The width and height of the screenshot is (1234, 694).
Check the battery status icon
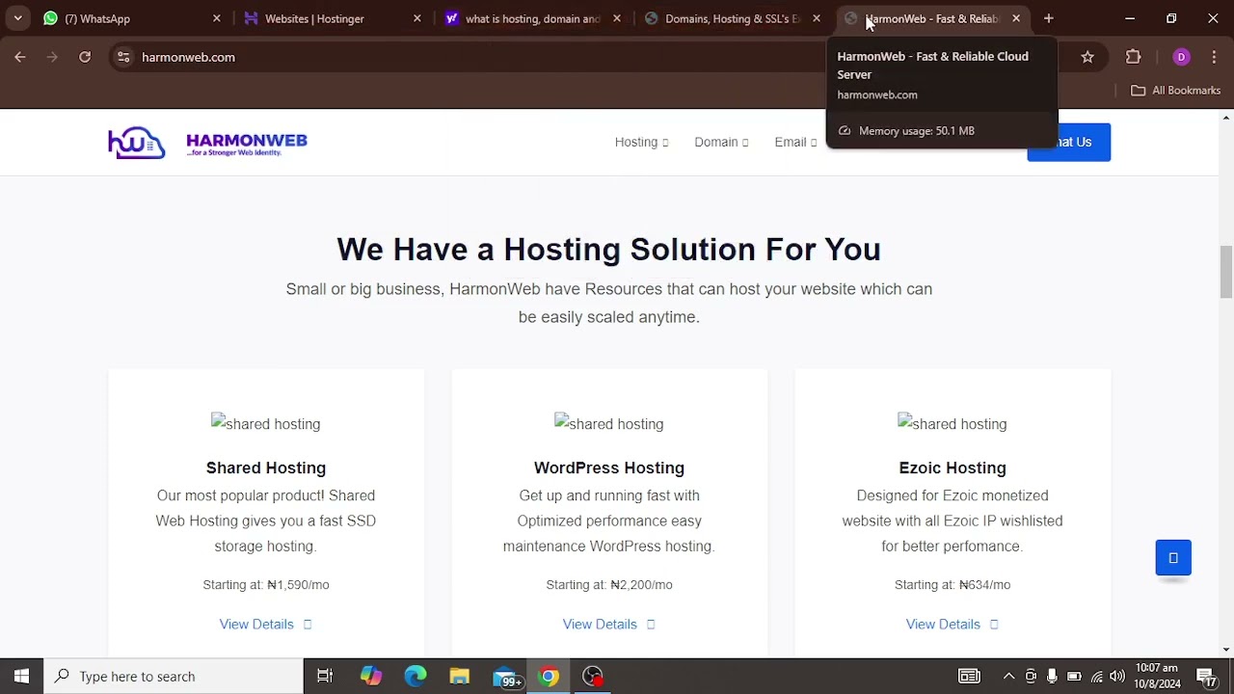(1074, 676)
